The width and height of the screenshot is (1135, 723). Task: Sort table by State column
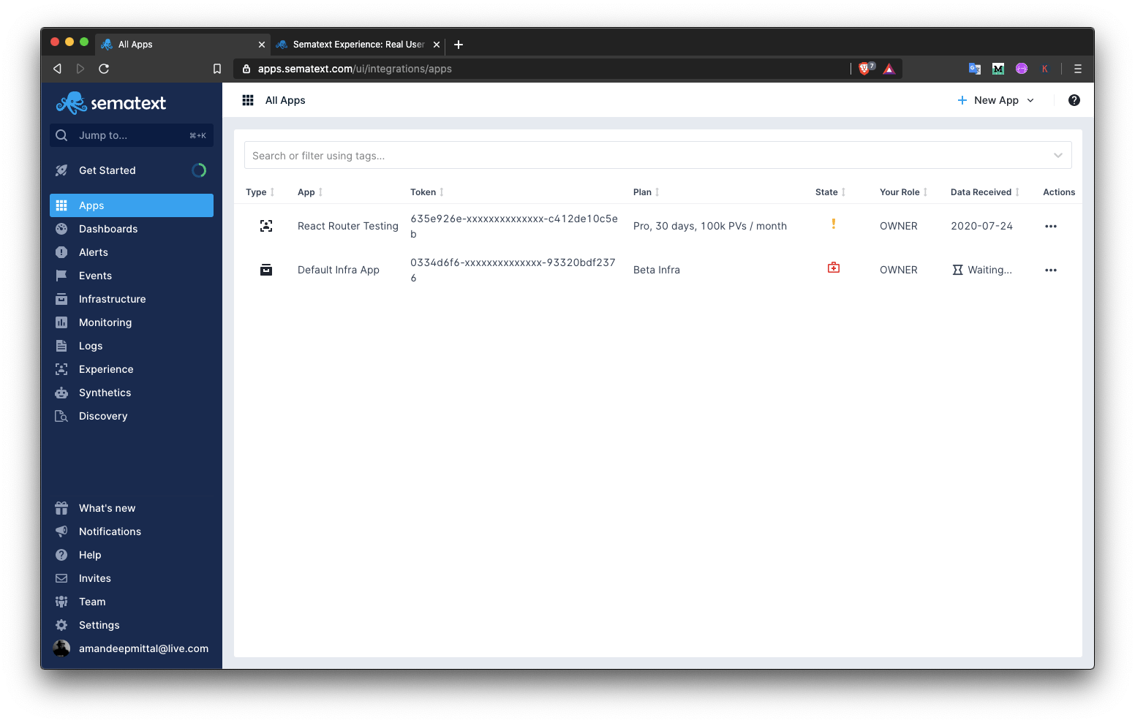pos(831,192)
